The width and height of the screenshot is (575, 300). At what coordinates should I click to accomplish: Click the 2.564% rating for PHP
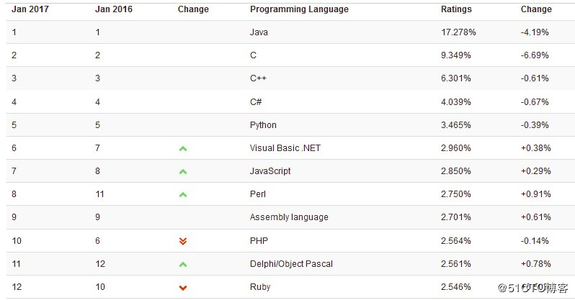click(456, 241)
